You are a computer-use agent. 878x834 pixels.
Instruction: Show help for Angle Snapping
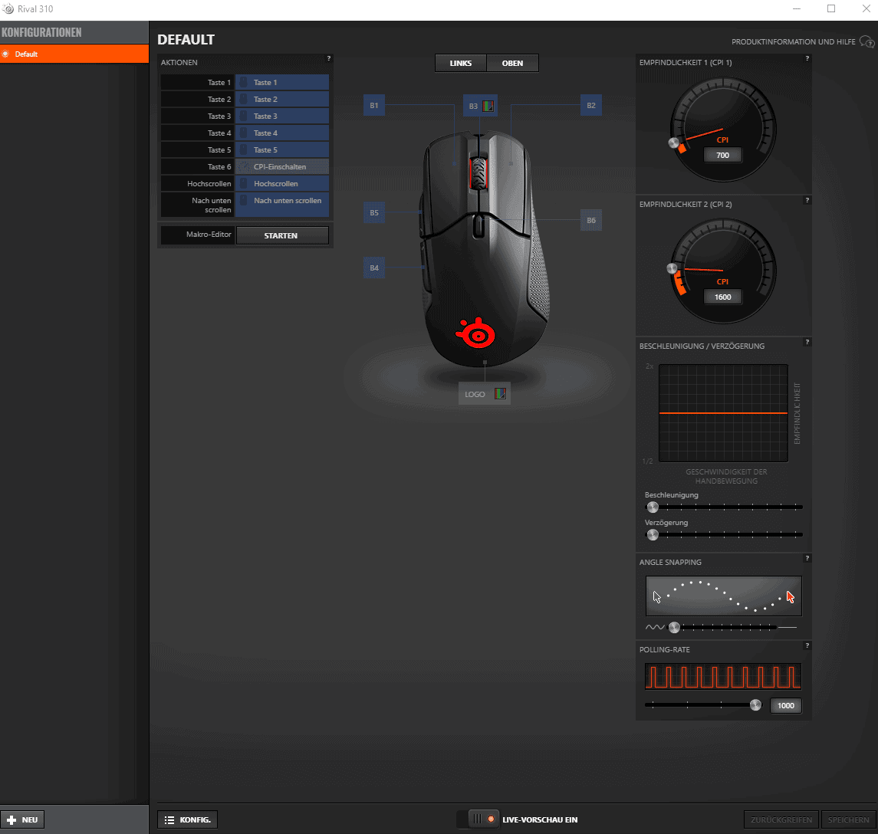point(807,558)
